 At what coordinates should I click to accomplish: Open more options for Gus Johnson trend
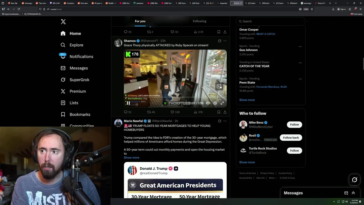coord(300,46)
